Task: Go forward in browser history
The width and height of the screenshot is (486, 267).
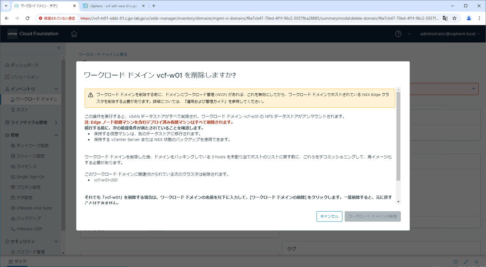Action: click(17, 18)
